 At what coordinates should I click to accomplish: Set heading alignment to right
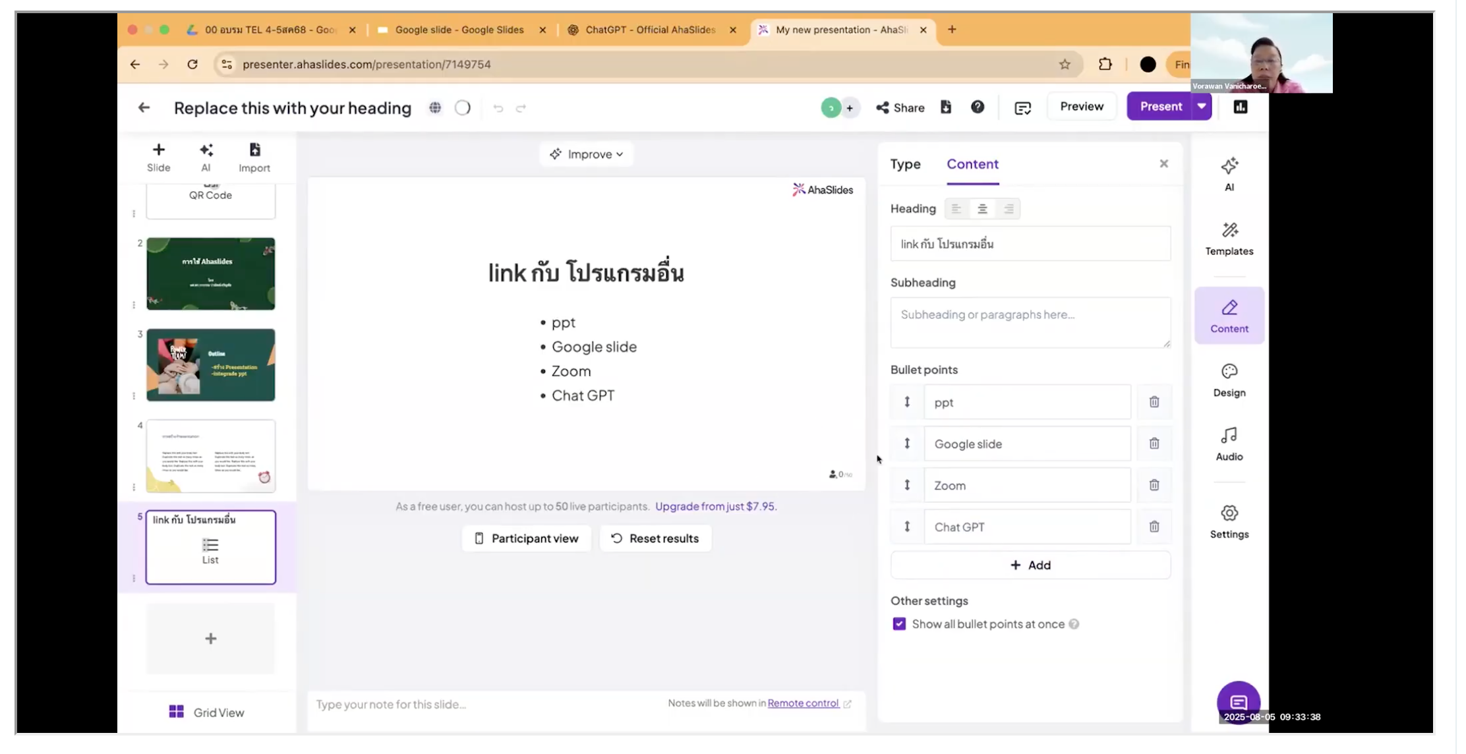tap(1009, 209)
